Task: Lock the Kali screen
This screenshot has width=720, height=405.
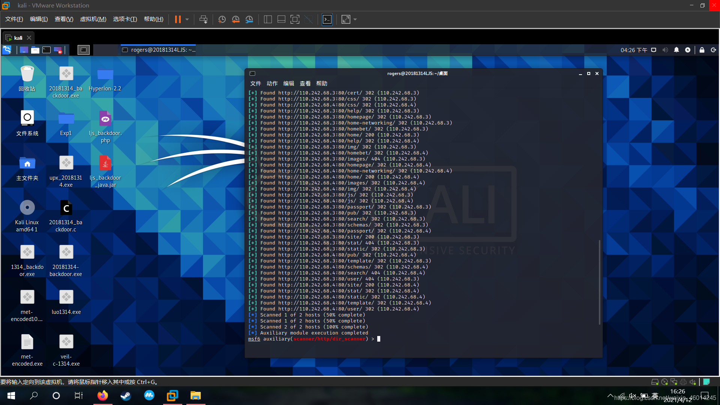Action: click(702, 50)
